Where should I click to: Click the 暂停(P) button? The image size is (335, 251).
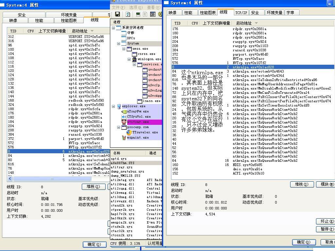(x=326, y=229)
